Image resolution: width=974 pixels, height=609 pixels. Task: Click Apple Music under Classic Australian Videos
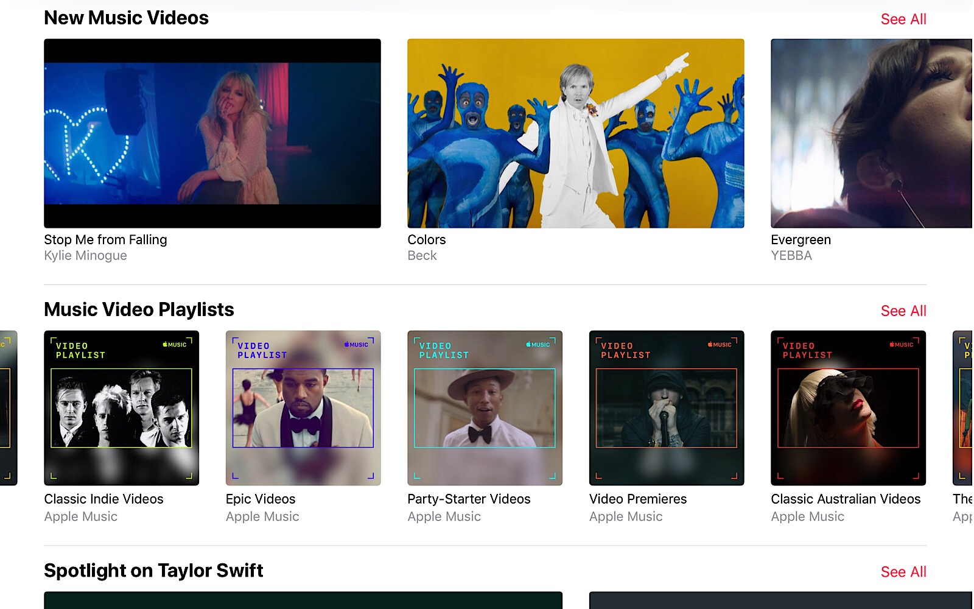(807, 517)
